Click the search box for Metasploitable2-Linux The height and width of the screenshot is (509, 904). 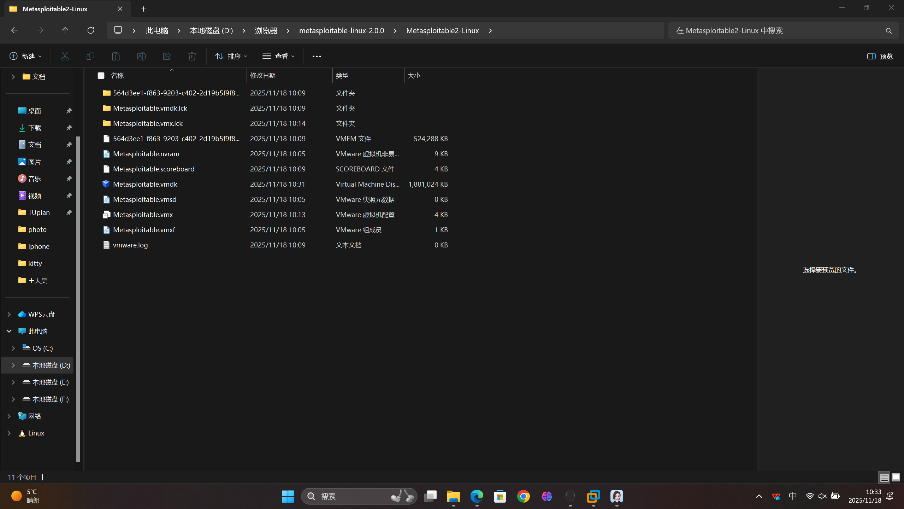777,30
